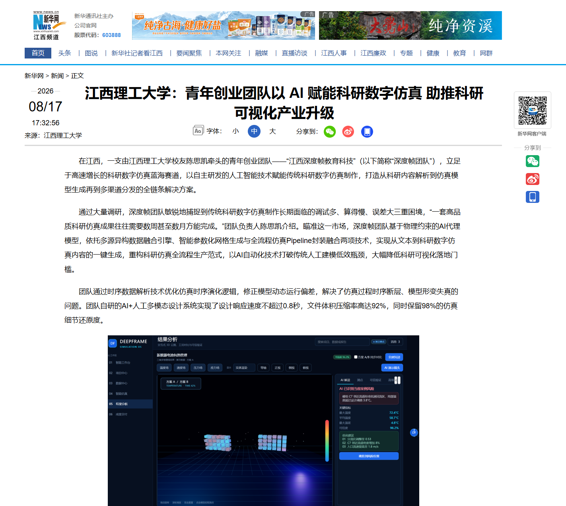Click the article headline text
Image resolution: width=566 pixels, height=506 pixels.
pos(284,103)
